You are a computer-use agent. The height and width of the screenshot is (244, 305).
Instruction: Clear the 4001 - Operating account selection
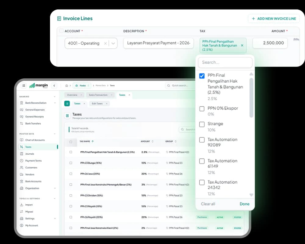(x=105, y=43)
